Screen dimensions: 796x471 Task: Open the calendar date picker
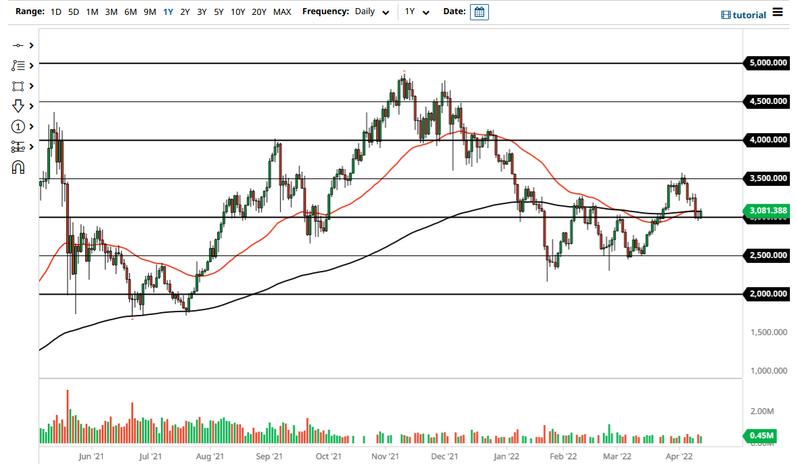[479, 11]
